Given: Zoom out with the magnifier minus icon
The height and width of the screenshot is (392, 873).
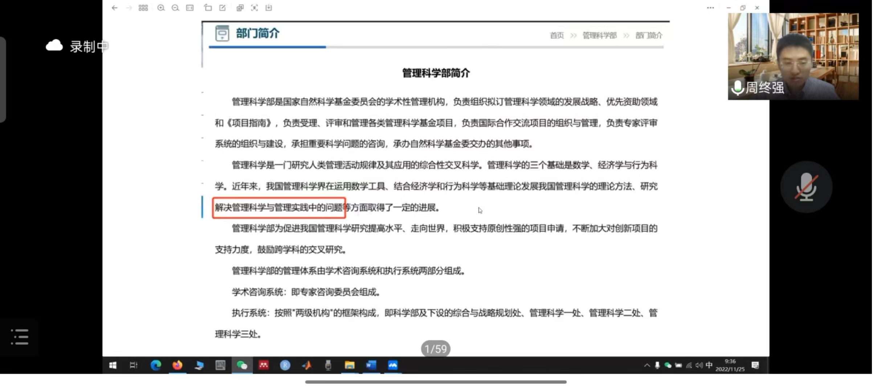Looking at the screenshot, I should [175, 8].
